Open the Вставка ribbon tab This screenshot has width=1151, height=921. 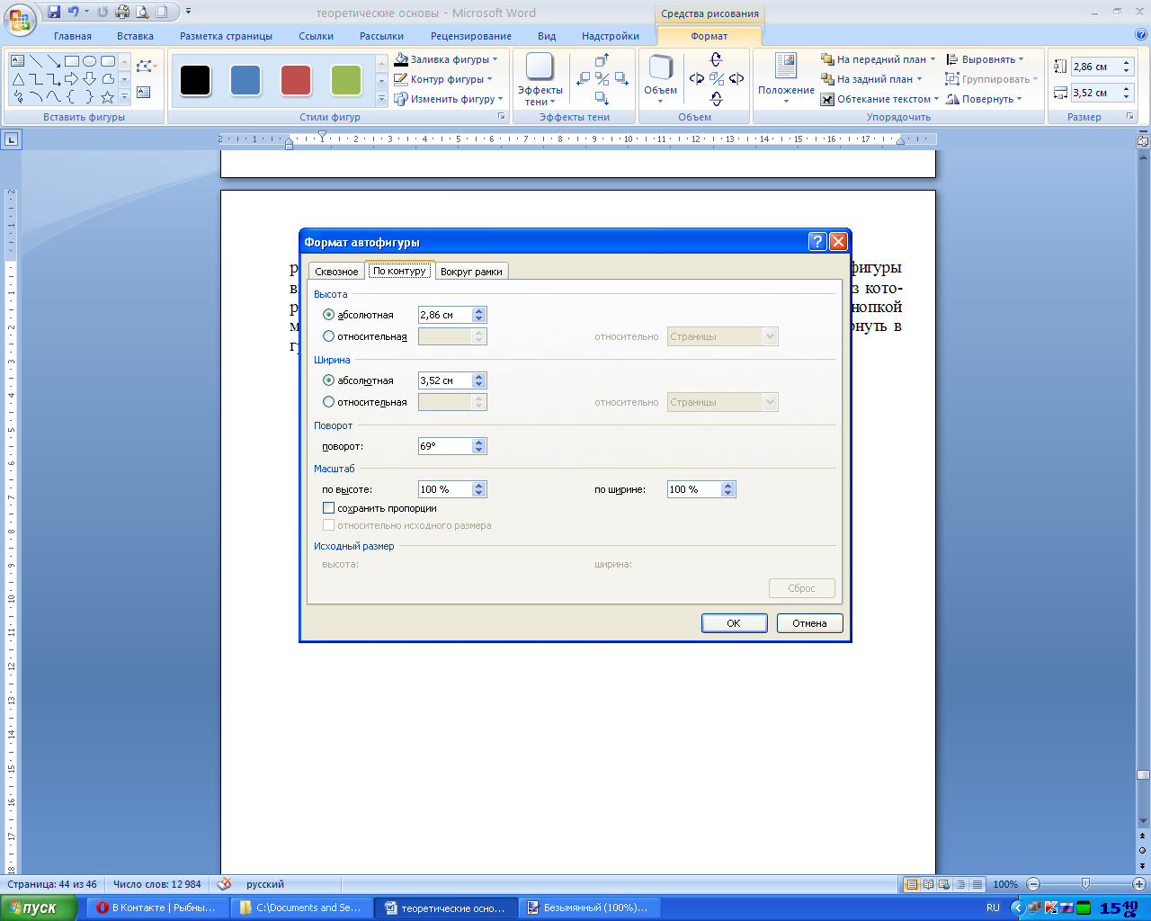(135, 36)
